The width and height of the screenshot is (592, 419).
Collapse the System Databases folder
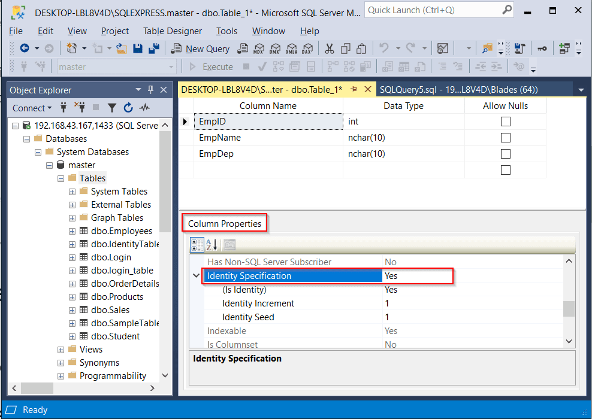tap(38, 151)
